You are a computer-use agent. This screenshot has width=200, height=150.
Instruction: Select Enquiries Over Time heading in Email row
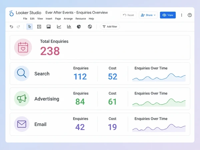tap(151, 119)
